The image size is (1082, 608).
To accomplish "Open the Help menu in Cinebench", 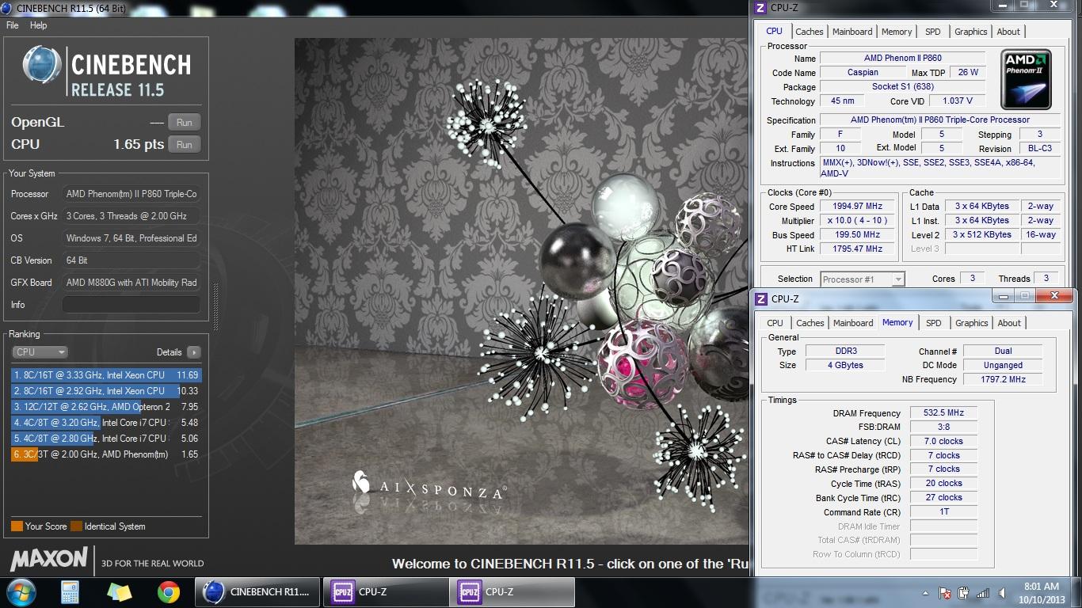I will (x=38, y=25).
